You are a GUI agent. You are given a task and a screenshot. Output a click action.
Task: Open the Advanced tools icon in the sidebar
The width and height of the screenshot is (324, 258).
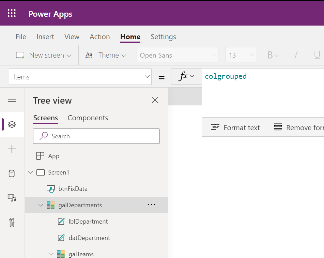[12, 223]
